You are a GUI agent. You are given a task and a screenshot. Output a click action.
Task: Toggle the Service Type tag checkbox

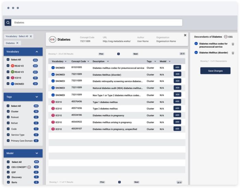[x=8, y=135]
